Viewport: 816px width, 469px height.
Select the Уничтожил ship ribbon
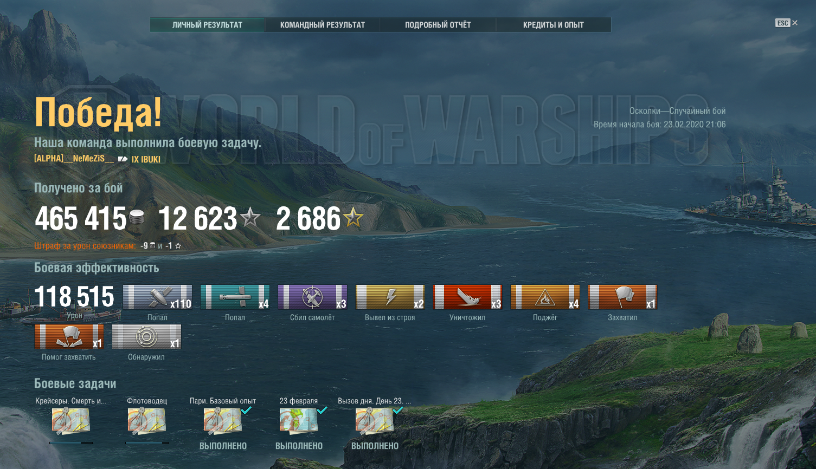[467, 297]
